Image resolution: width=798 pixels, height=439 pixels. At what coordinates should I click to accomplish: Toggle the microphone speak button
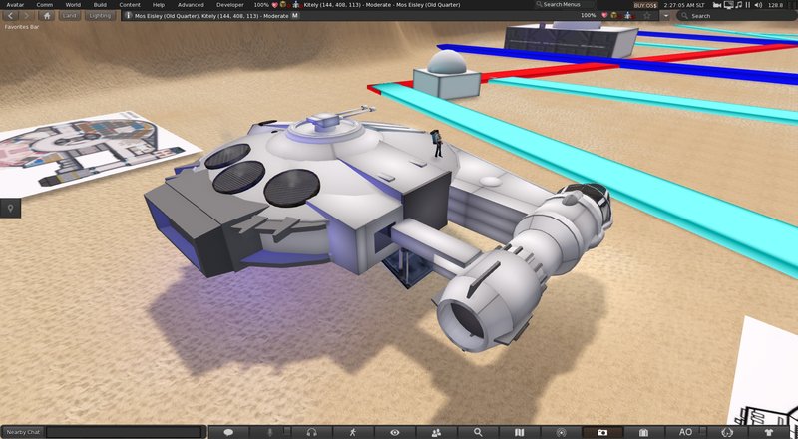(270, 432)
